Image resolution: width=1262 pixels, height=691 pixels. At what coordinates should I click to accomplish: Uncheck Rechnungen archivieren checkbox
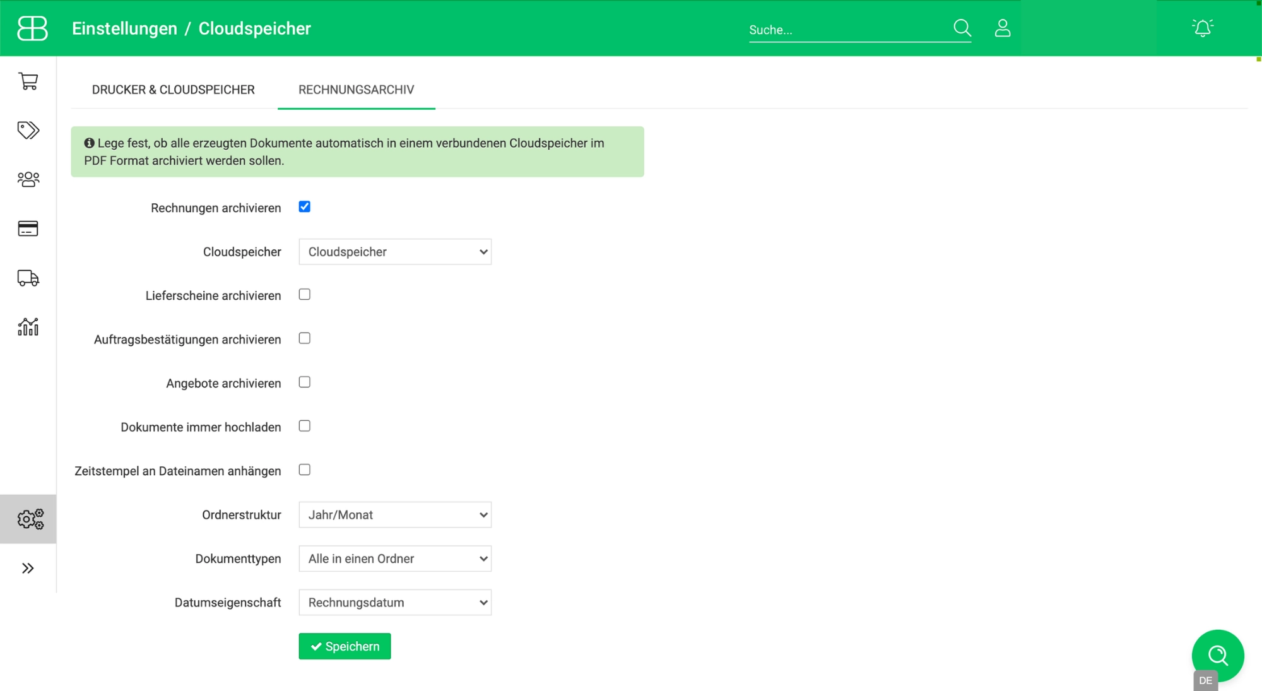coord(305,207)
